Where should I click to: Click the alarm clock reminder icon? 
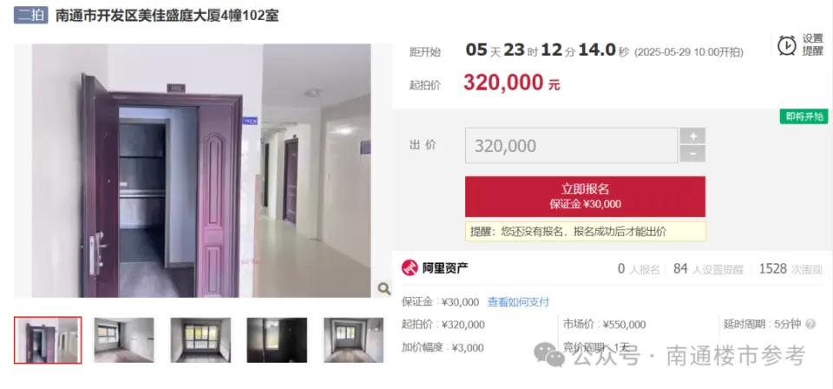786,46
